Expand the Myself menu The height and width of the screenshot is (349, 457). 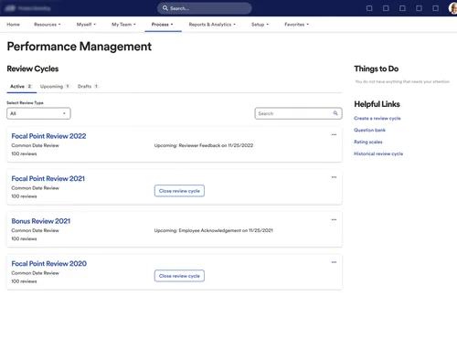[x=86, y=25]
